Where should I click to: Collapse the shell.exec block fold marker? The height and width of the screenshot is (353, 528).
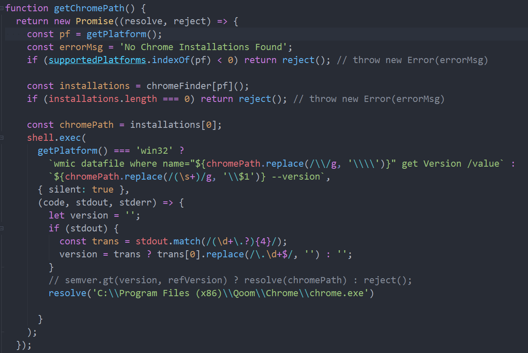2,137
